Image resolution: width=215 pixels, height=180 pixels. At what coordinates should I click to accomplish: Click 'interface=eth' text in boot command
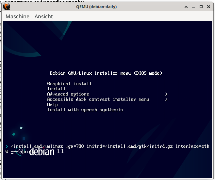(x=192, y=146)
